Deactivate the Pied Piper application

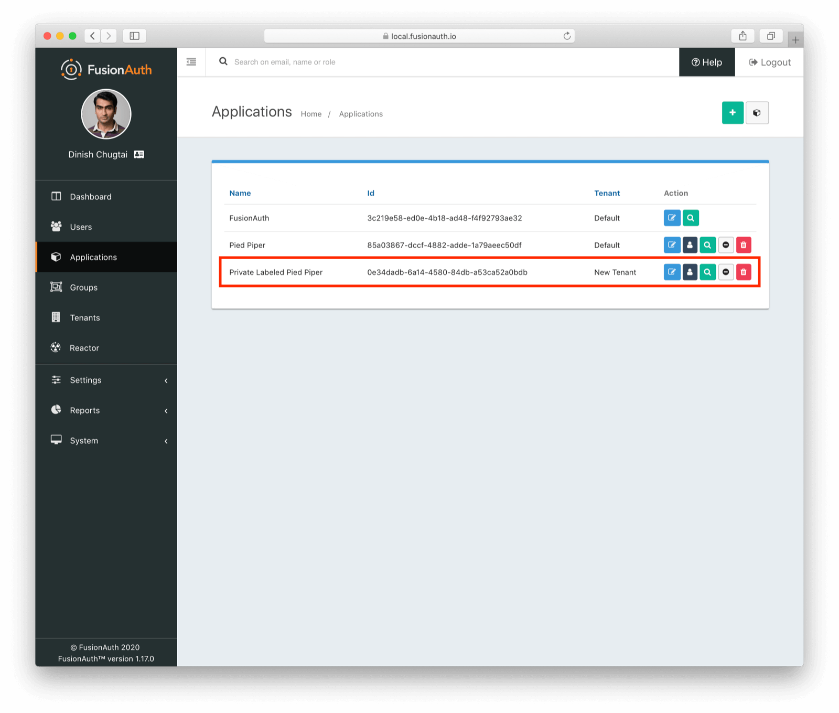click(x=726, y=245)
